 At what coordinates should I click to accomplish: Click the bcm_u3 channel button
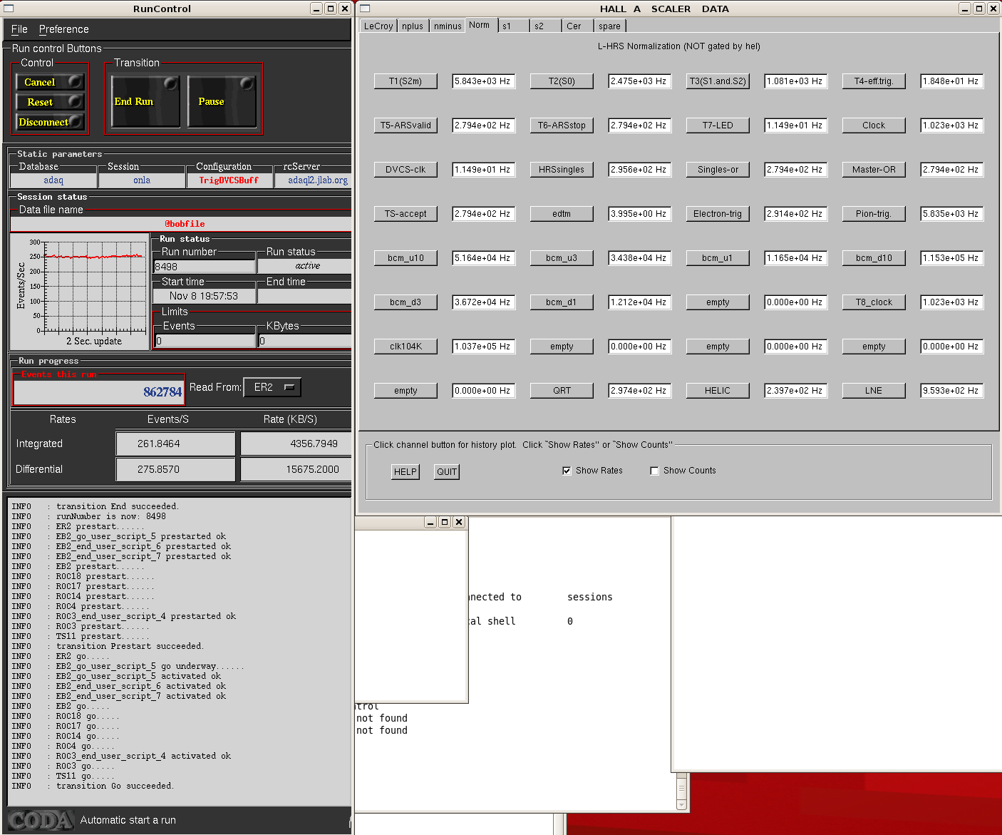point(562,258)
